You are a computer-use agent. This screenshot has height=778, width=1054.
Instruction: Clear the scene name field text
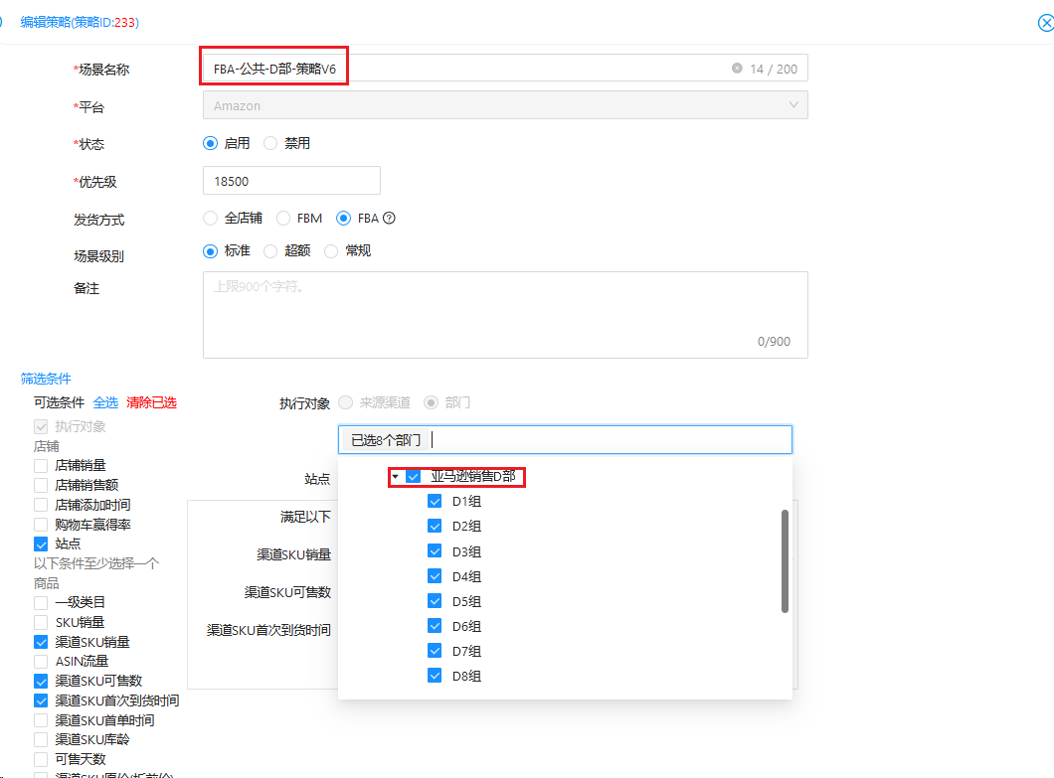[738, 68]
